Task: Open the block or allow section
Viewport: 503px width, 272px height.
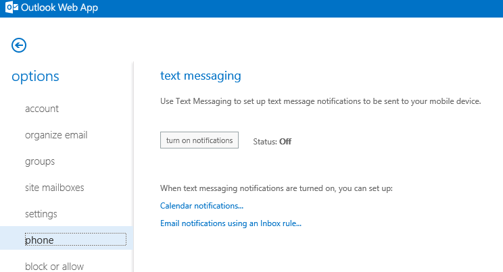Action: [x=54, y=266]
